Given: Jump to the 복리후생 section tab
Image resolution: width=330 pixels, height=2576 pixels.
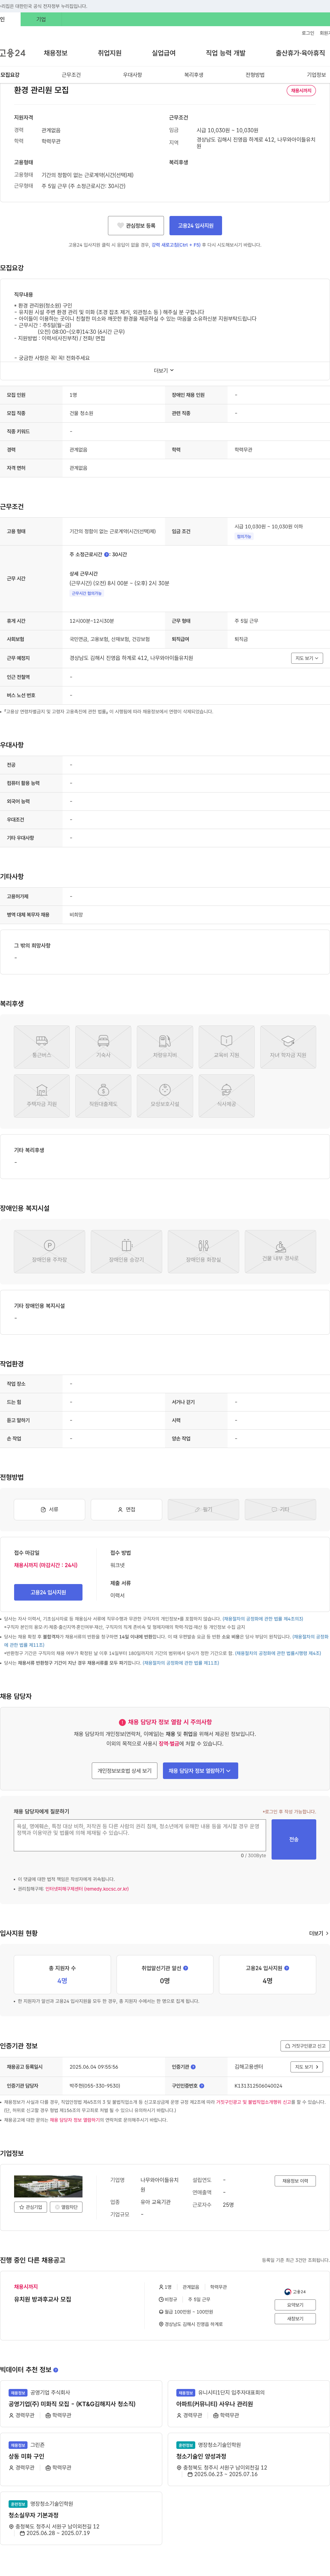Looking at the screenshot, I should pyautogui.click(x=194, y=75).
